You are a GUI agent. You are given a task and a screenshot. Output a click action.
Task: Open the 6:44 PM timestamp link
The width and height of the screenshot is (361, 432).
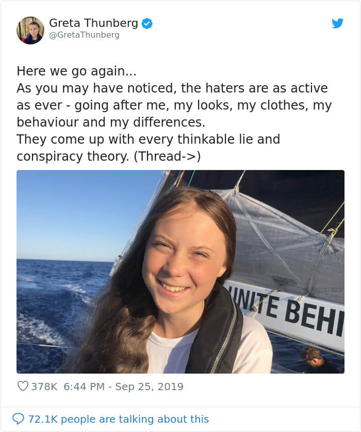point(85,386)
